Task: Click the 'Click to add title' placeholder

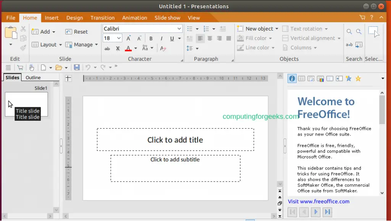Action: pyautogui.click(x=175, y=140)
